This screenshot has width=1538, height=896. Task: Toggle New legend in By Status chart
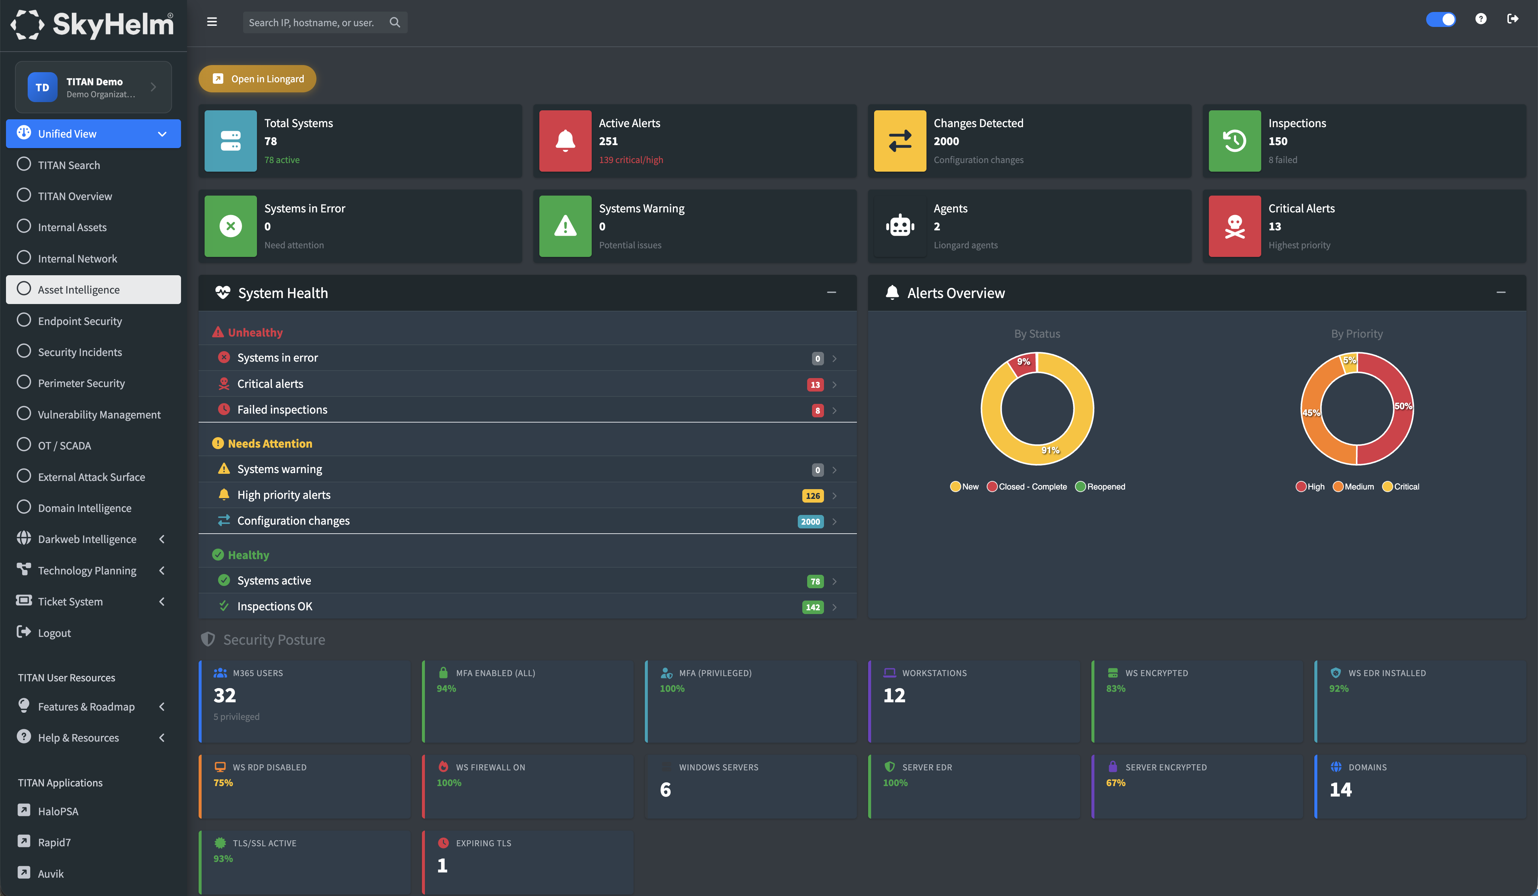[964, 487]
